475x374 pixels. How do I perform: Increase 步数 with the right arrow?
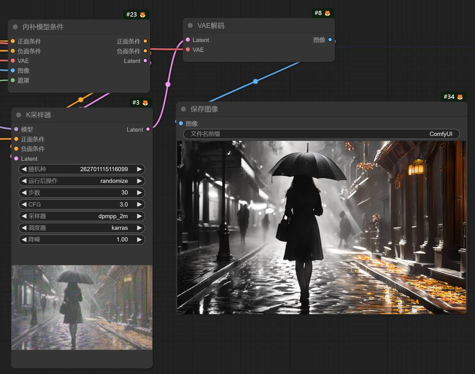click(139, 192)
